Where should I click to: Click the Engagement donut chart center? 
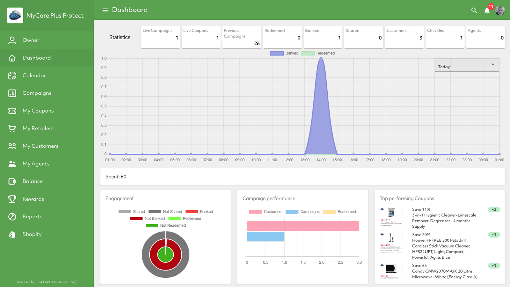(165, 254)
